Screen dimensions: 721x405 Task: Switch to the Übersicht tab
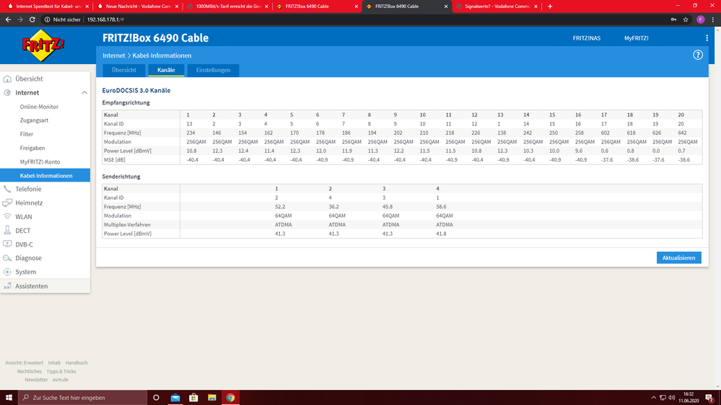point(123,70)
